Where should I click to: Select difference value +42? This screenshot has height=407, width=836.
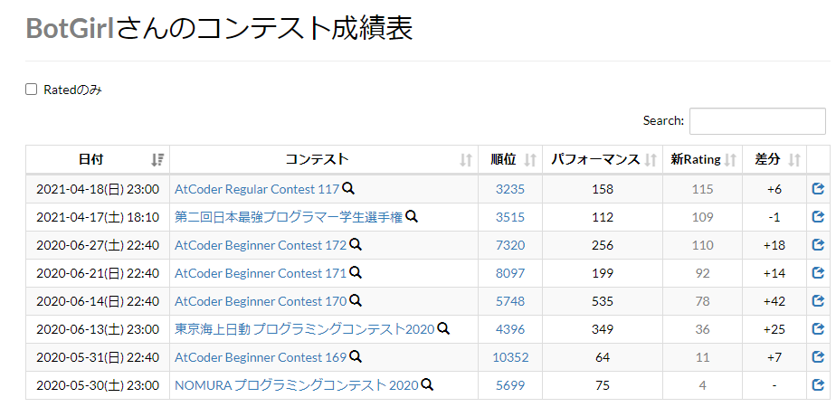[774, 301]
